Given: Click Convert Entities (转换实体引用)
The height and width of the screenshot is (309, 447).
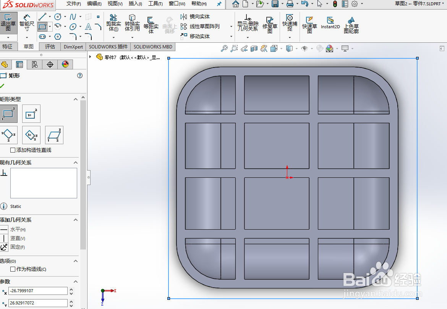Looking at the screenshot, I should coord(133,23).
